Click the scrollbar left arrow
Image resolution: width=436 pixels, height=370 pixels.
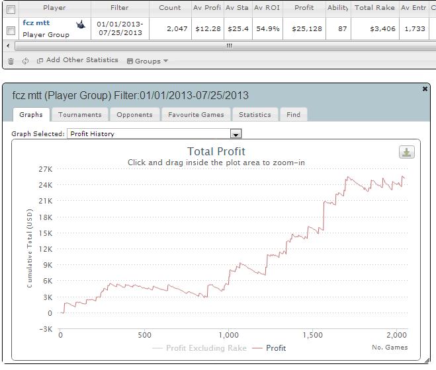[x=8, y=46]
